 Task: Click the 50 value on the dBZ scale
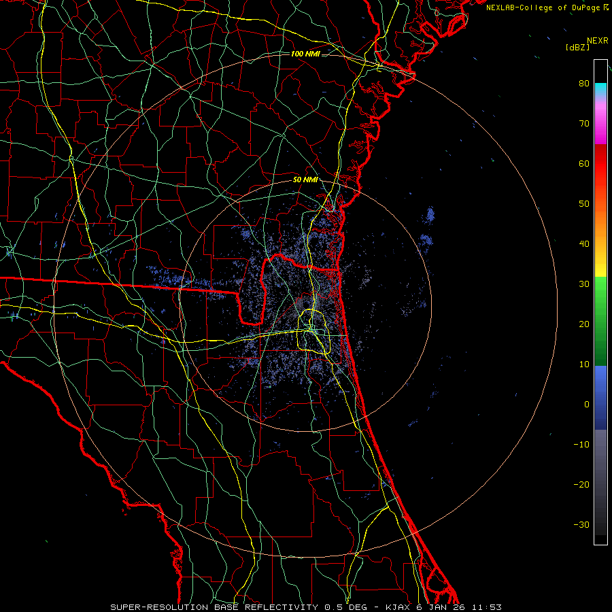click(584, 204)
